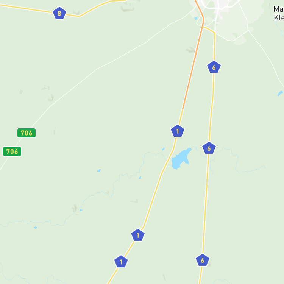Select the middle route 1 shield marker

click(138, 235)
